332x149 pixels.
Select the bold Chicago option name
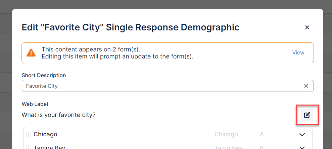click(x=45, y=134)
